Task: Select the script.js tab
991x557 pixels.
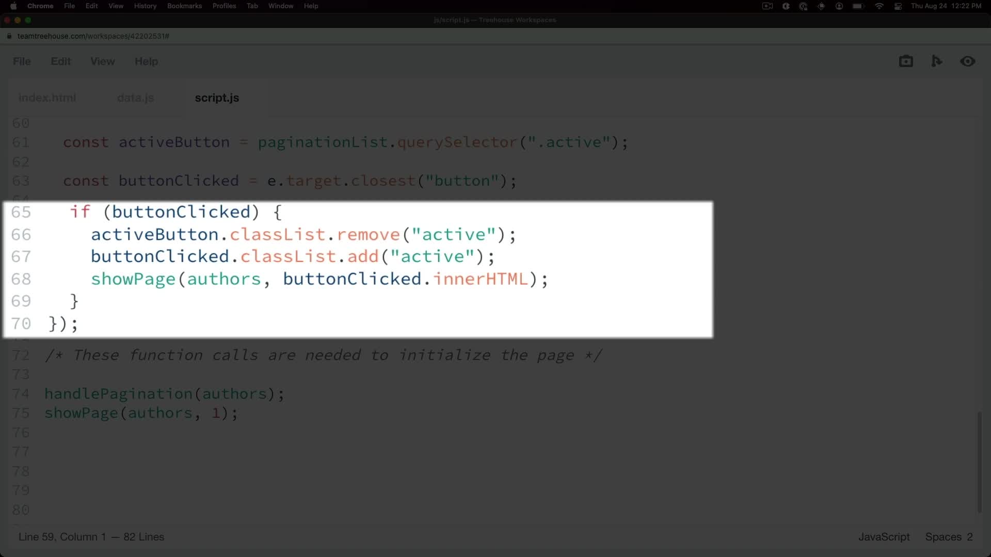Action: (x=217, y=97)
